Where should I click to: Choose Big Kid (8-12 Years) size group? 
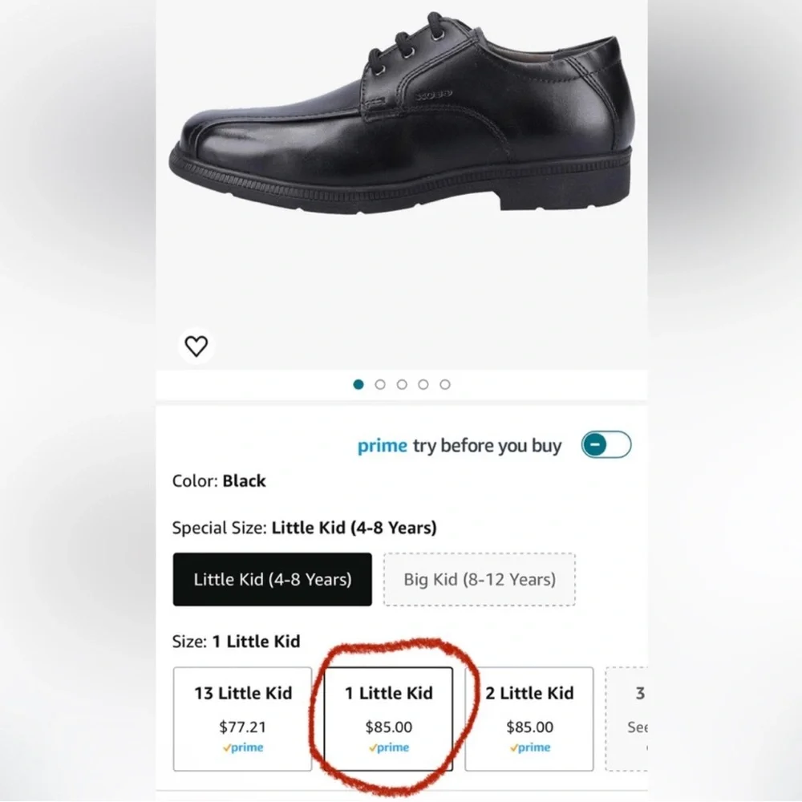pyautogui.click(x=480, y=580)
